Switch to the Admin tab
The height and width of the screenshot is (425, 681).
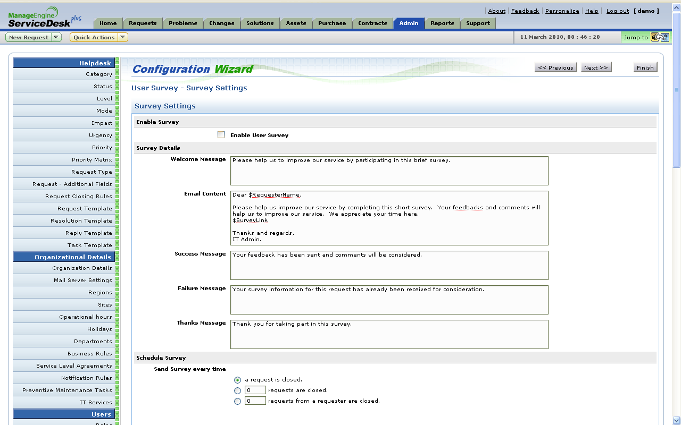pyautogui.click(x=409, y=23)
